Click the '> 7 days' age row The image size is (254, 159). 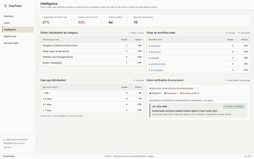[92, 110]
